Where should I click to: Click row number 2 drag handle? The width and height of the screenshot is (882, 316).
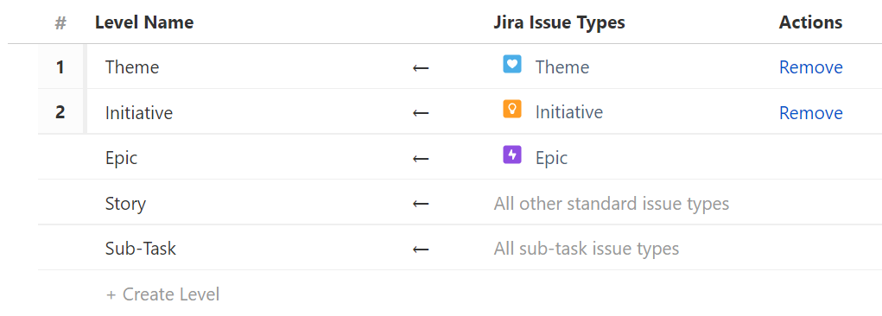(60, 112)
